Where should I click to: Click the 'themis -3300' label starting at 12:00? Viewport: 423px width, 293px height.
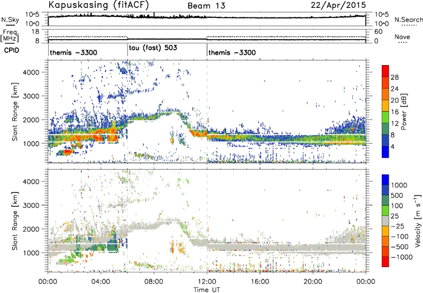(232, 52)
